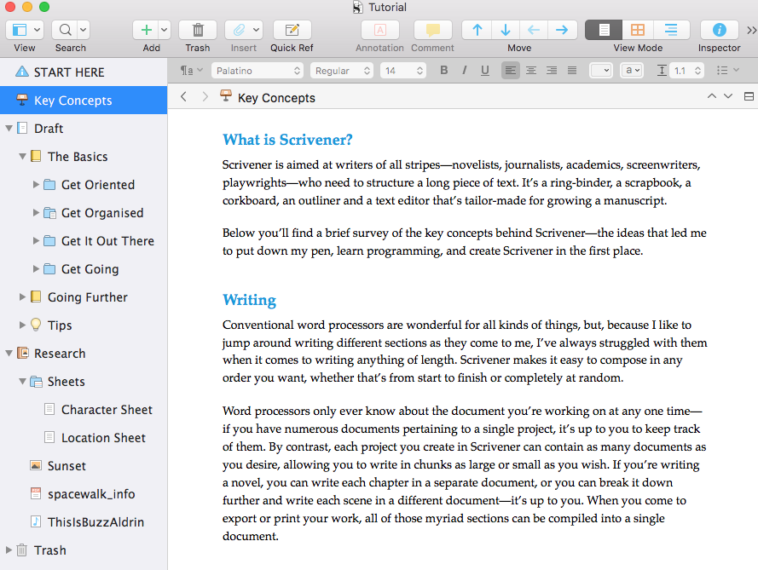Collapse the Research folder
The height and width of the screenshot is (570, 758).
pos(9,353)
